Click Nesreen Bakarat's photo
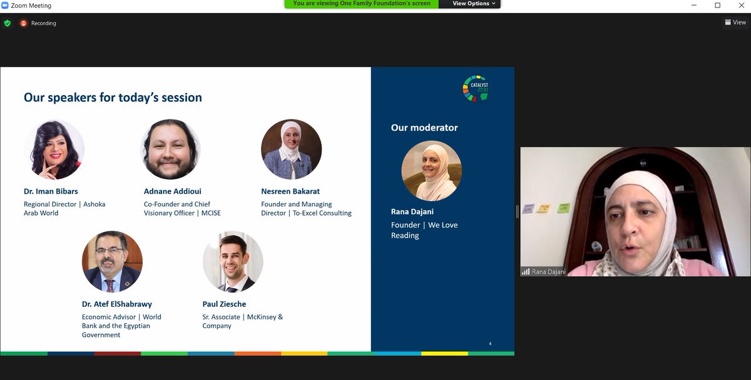Image resolution: width=751 pixels, height=380 pixels. (291, 150)
